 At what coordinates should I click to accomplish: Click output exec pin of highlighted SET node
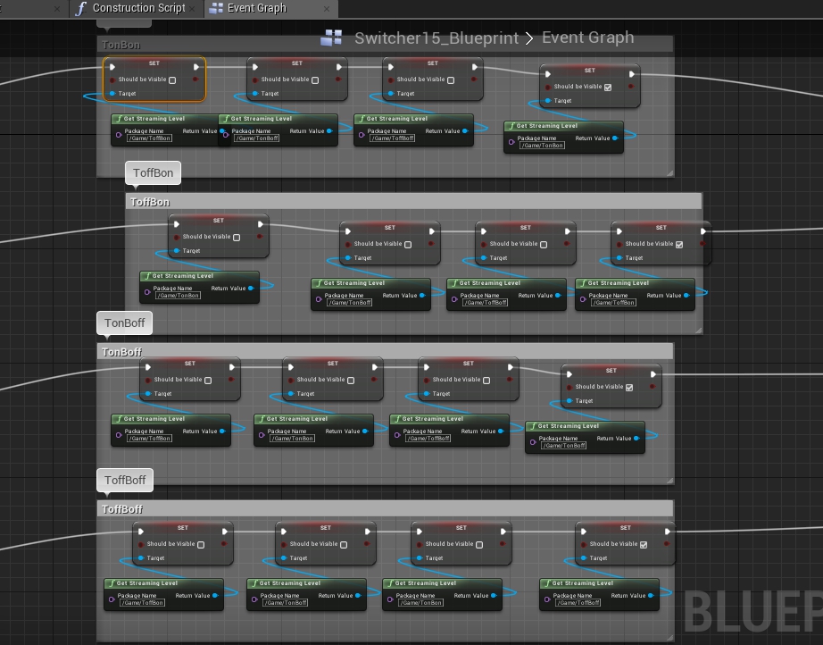(197, 66)
